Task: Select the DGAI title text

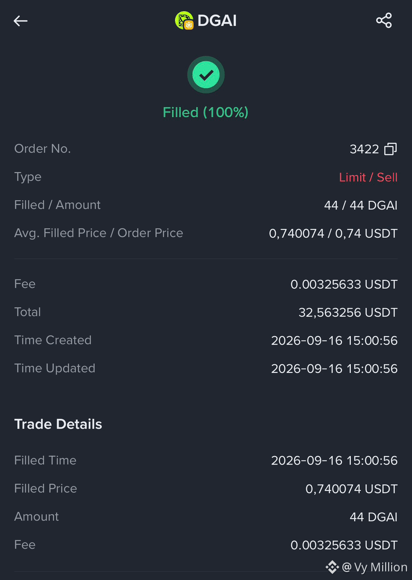Action: pyautogui.click(x=217, y=21)
